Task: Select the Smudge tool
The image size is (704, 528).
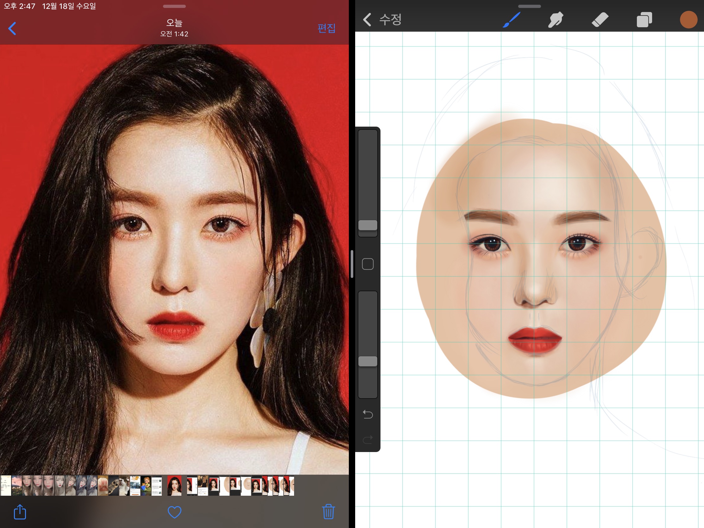Action: point(556,20)
